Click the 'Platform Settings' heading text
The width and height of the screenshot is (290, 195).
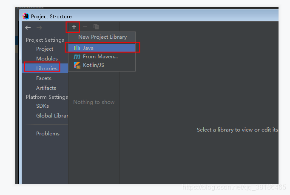click(x=47, y=97)
